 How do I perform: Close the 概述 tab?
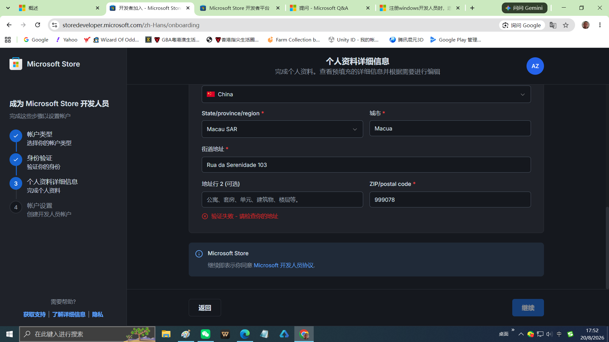tap(97, 8)
